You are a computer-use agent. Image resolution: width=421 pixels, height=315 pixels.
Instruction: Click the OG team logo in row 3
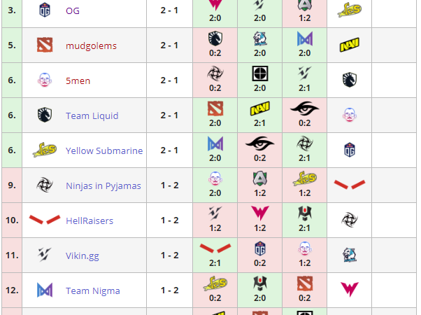click(x=45, y=10)
